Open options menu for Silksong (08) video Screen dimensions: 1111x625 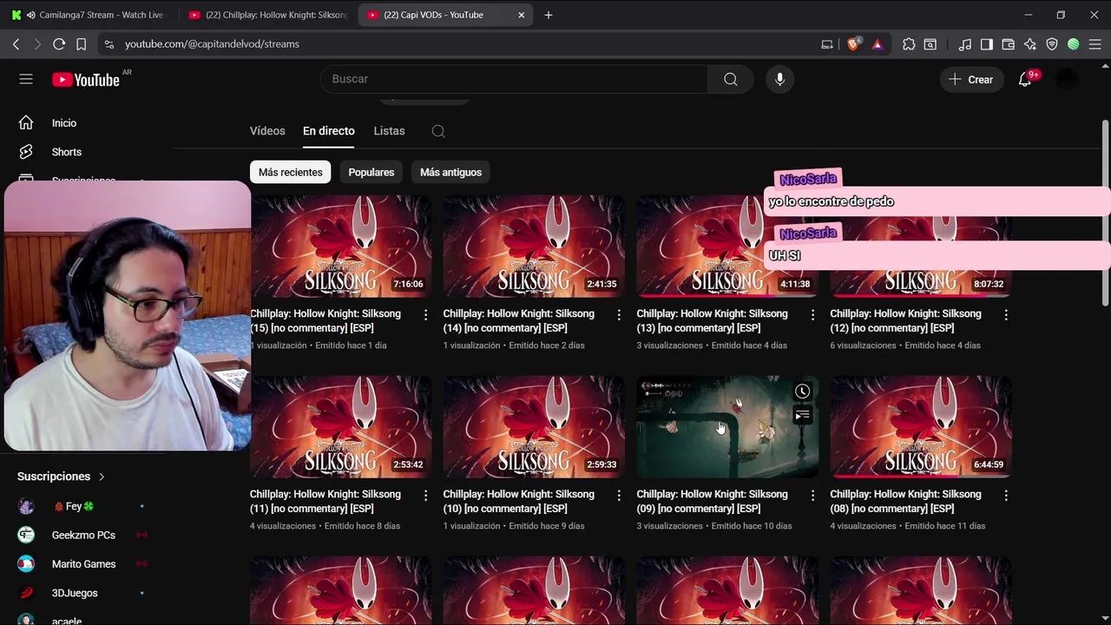pyautogui.click(x=1006, y=495)
